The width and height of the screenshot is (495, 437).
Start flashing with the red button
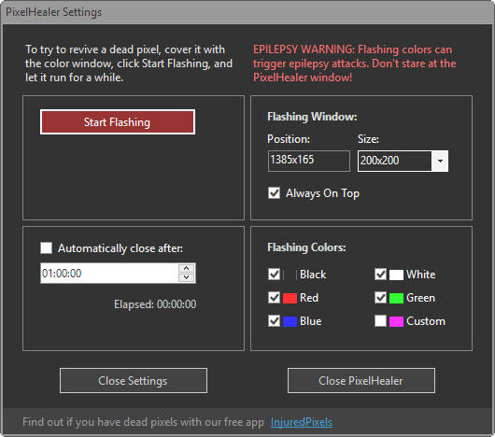(118, 122)
